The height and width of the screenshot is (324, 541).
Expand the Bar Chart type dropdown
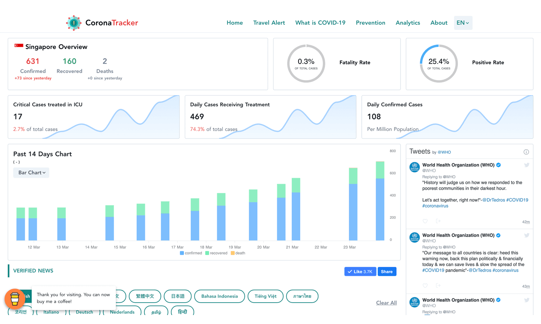[x=31, y=173]
